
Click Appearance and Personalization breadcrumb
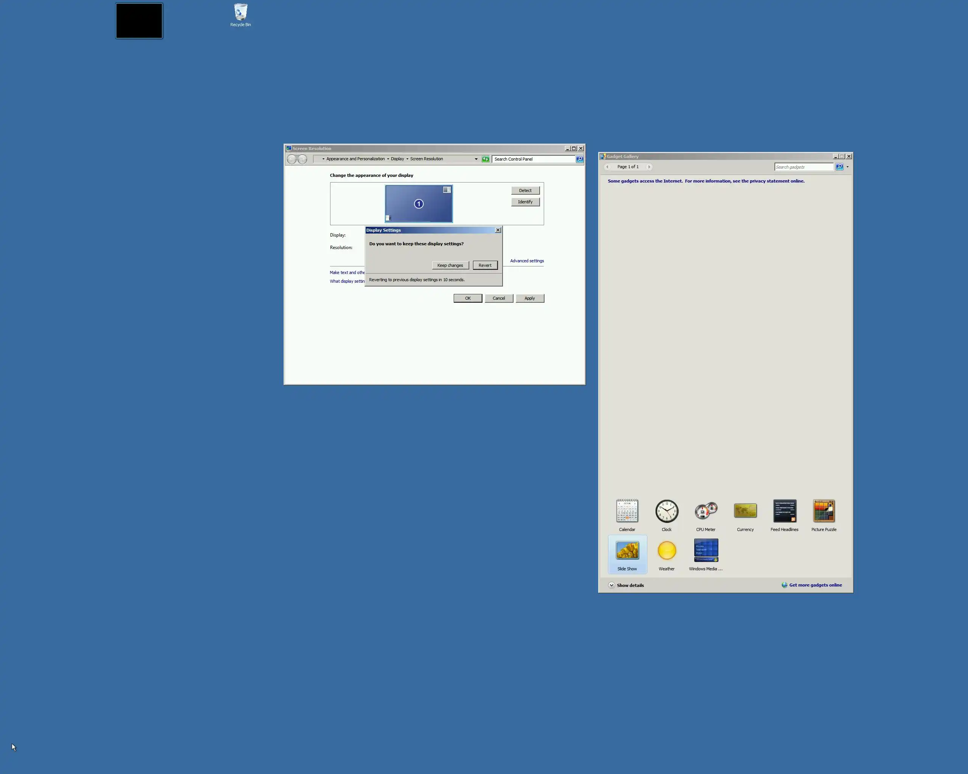pos(355,159)
